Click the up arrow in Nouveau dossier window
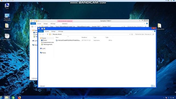176x99 pixels. (48, 34)
